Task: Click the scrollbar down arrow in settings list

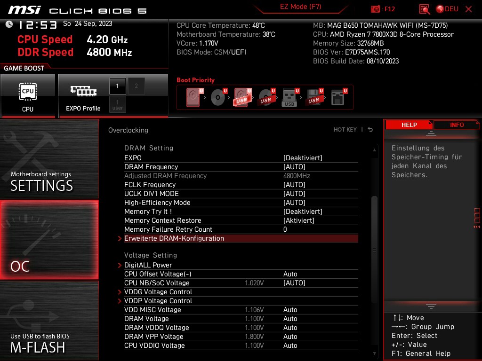Action: pos(374,353)
